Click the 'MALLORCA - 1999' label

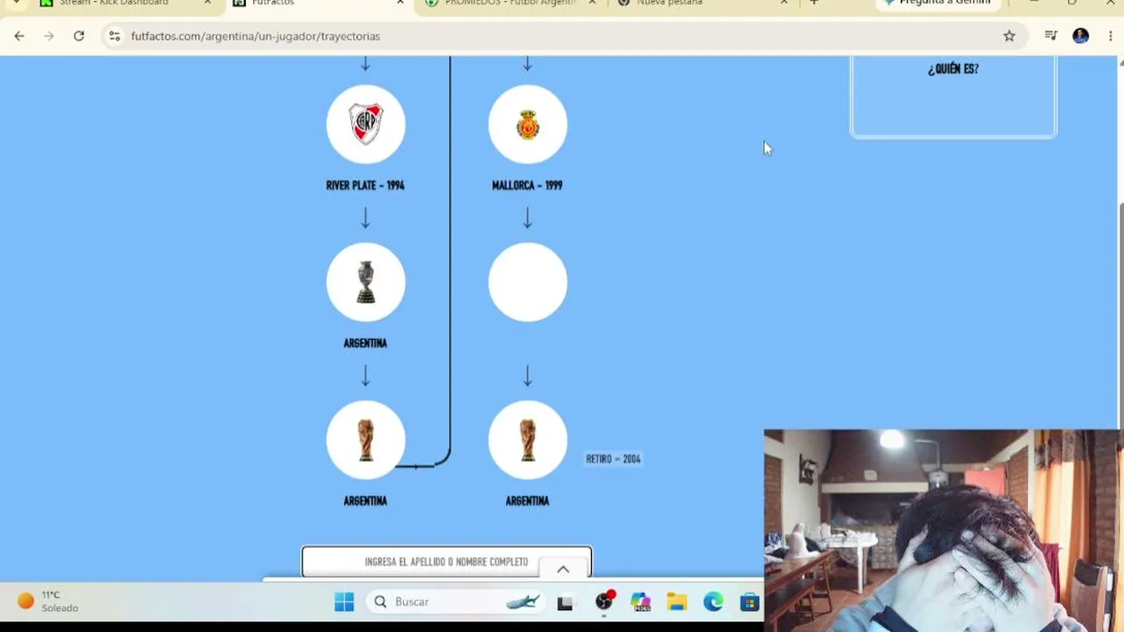click(527, 185)
